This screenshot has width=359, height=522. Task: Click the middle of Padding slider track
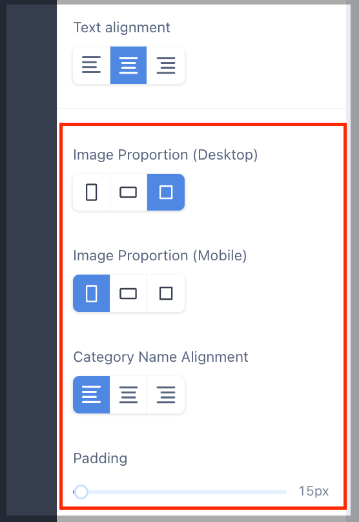coord(180,492)
